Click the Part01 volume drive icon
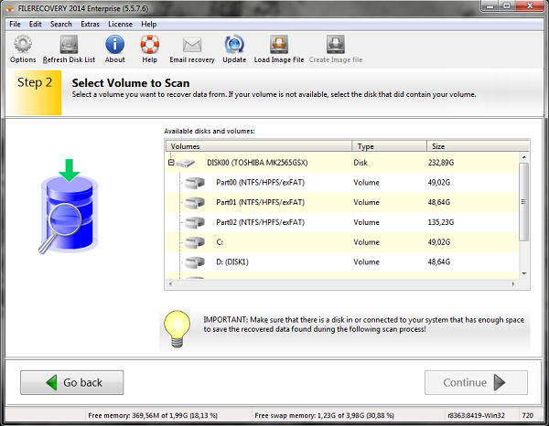549x426 pixels. point(195,203)
